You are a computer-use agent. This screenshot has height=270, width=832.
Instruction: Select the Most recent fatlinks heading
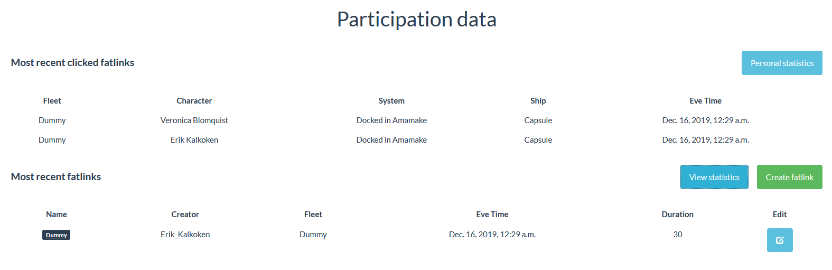56,176
